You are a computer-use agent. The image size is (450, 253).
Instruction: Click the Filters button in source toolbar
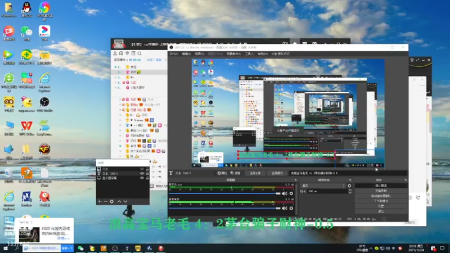[x=235, y=173]
